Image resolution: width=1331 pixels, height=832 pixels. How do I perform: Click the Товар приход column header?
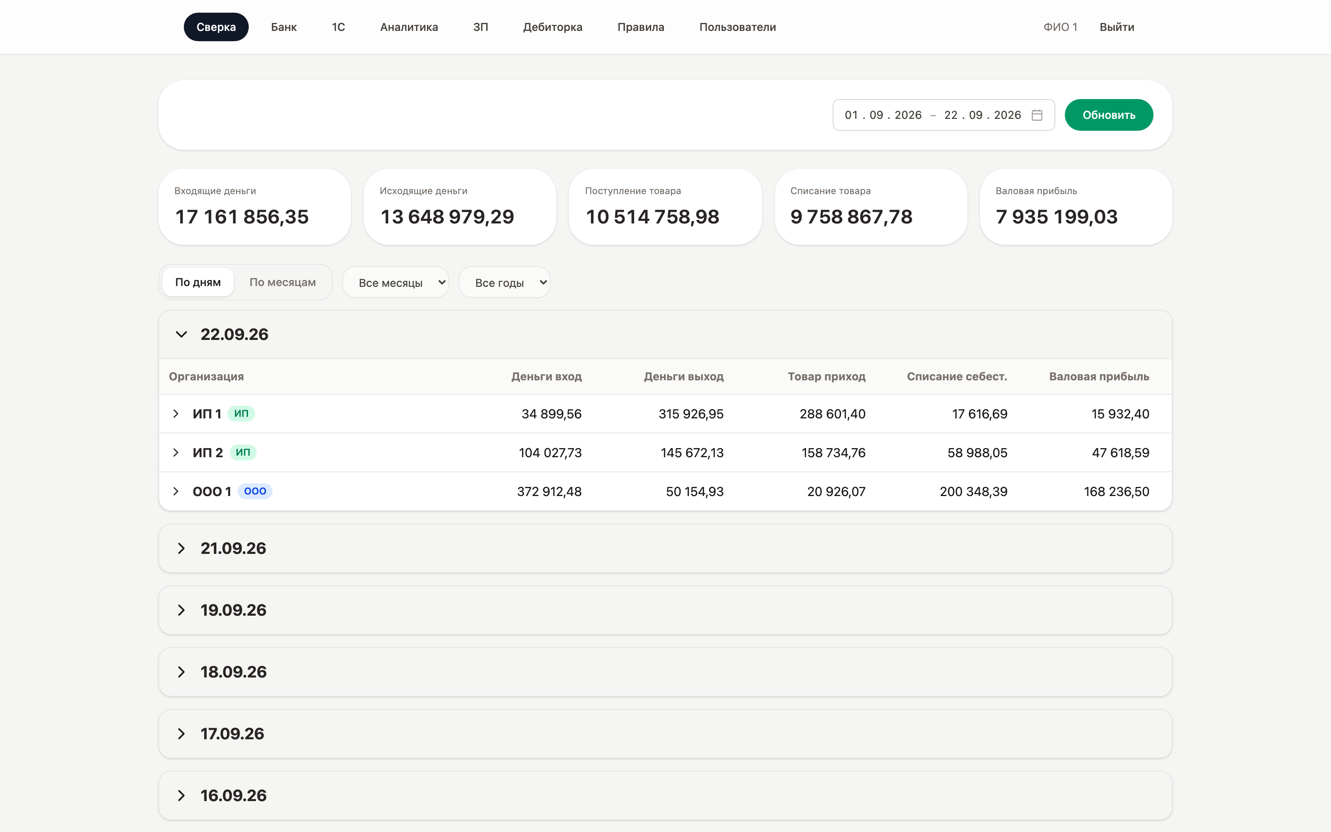pos(827,376)
